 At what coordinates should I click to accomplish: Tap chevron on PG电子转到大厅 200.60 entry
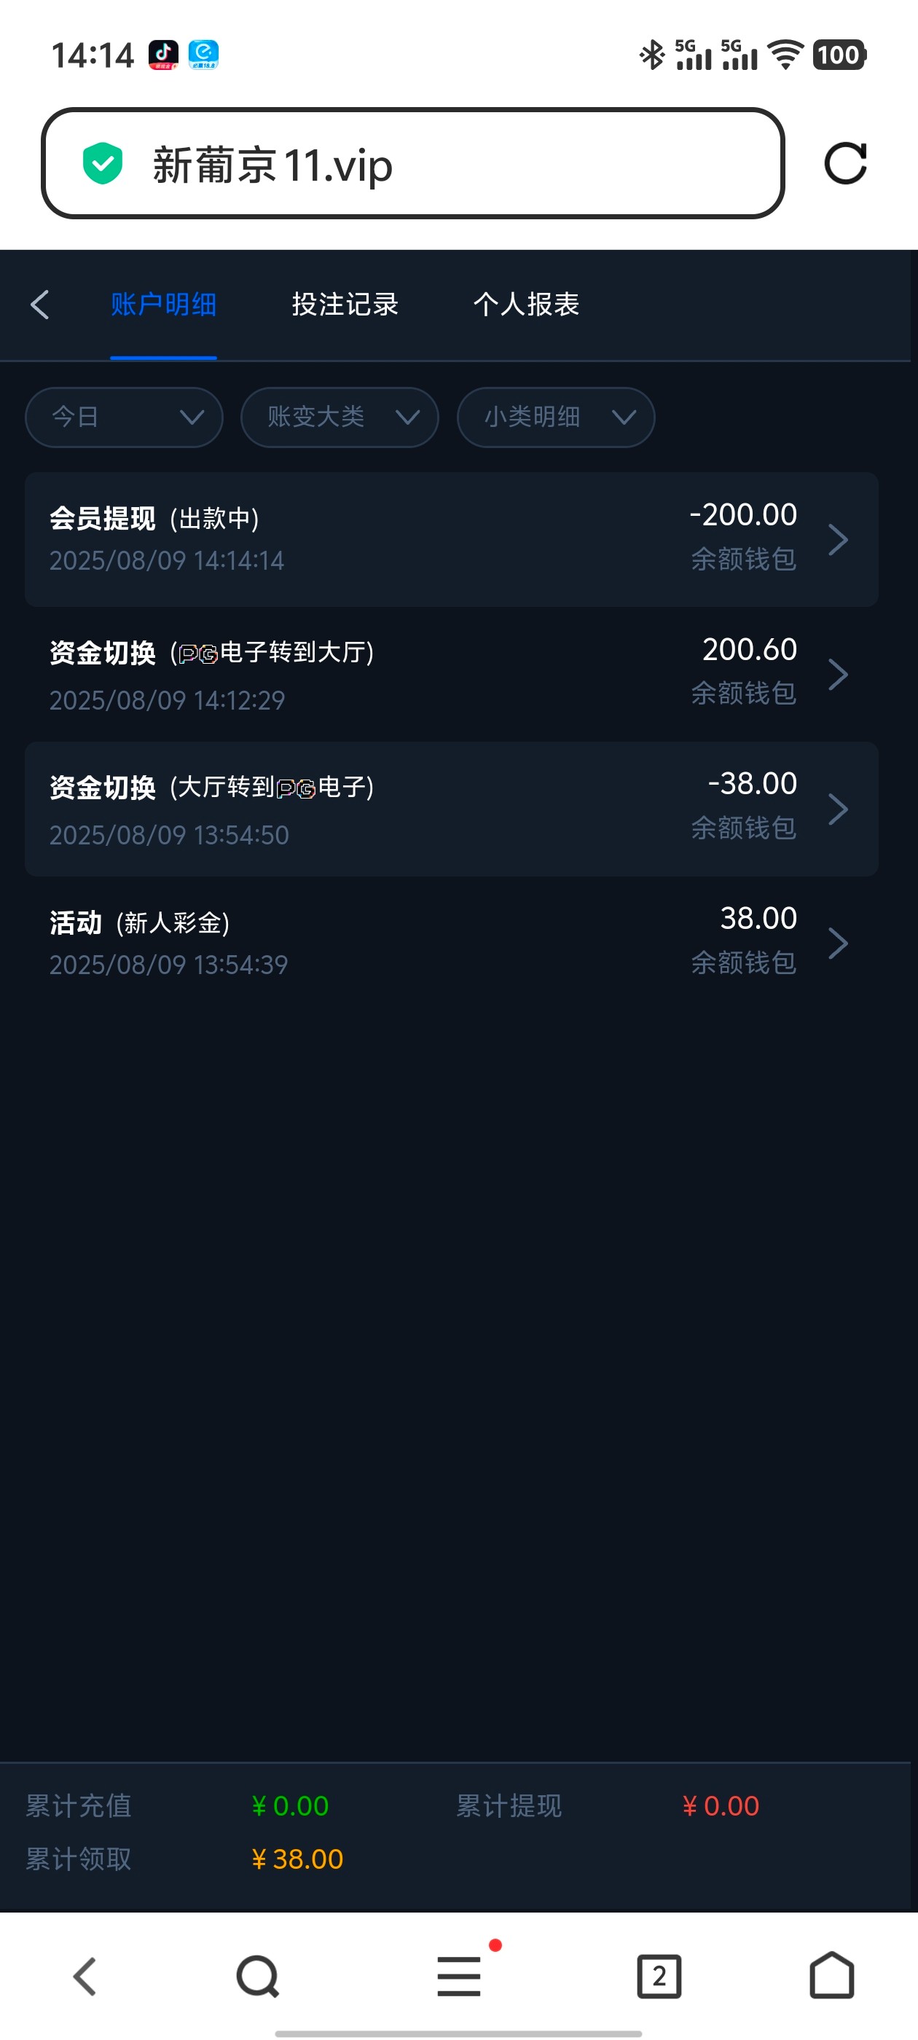[x=837, y=675]
